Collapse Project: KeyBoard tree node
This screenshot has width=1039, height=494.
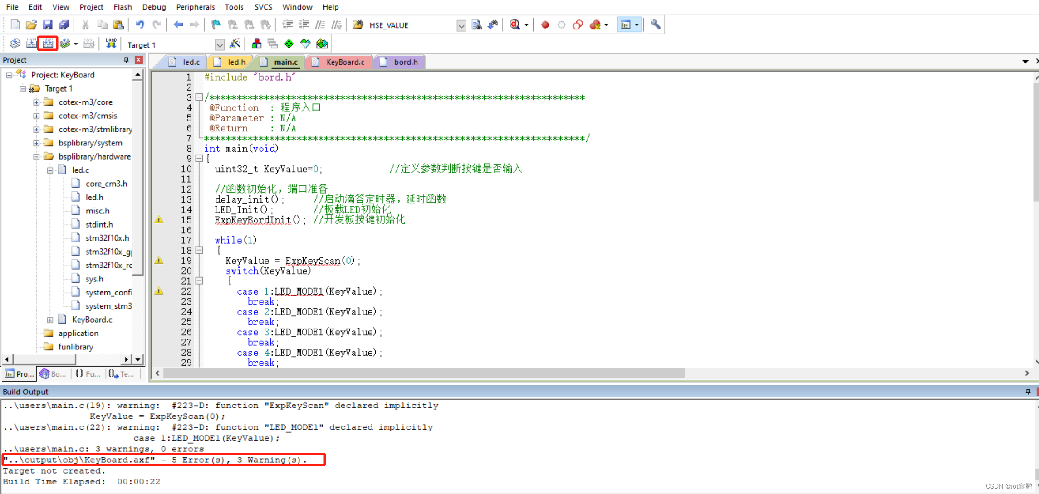pyautogui.click(x=9, y=75)
